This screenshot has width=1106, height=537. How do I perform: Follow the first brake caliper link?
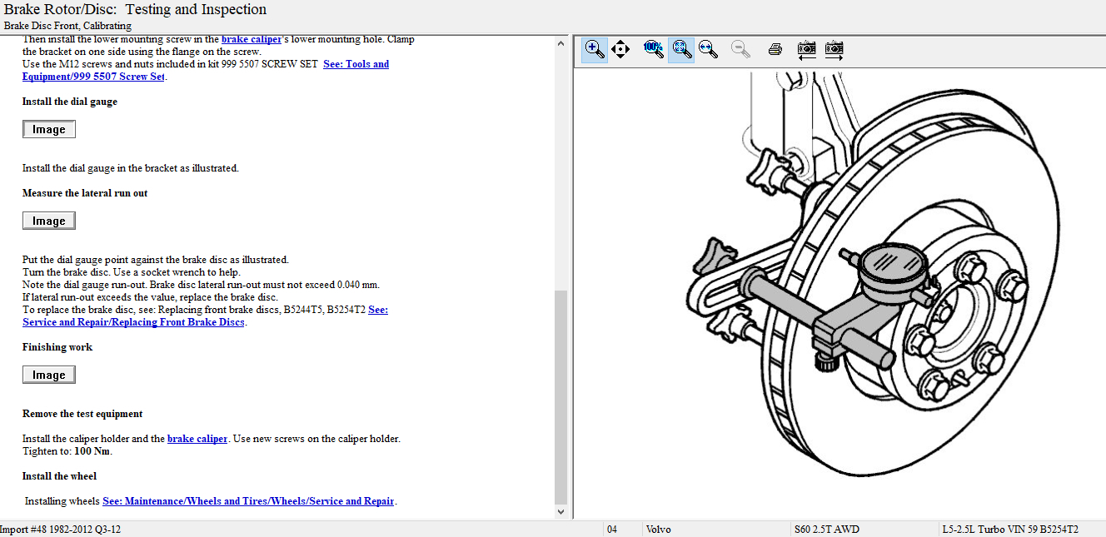(x=251, y=39)
